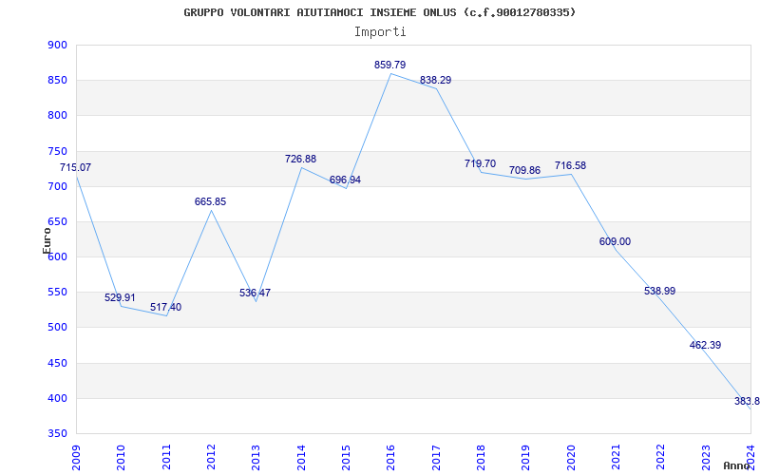Image resolution: width=760 pixels, height=475 pixels.
Task: Click the 2022 x-axis year label
Action: pos(661,458)
